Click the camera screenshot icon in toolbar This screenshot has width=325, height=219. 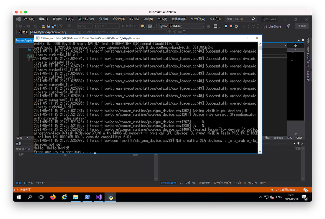point(150,26)
